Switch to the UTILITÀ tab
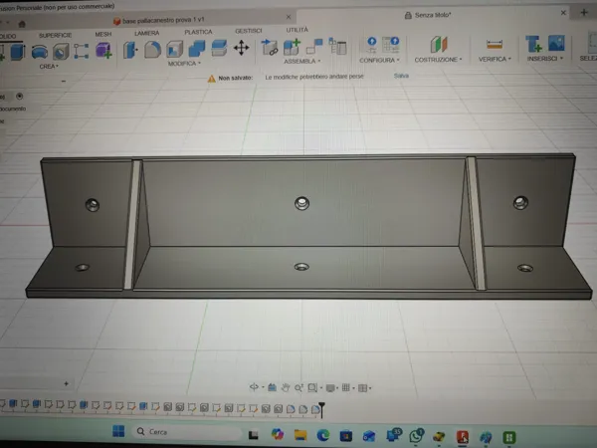This screenshot has width=597, height=448. (297, 30)
